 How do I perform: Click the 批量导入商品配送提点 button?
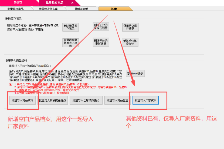pyautogui.click(x=53, y=100)
